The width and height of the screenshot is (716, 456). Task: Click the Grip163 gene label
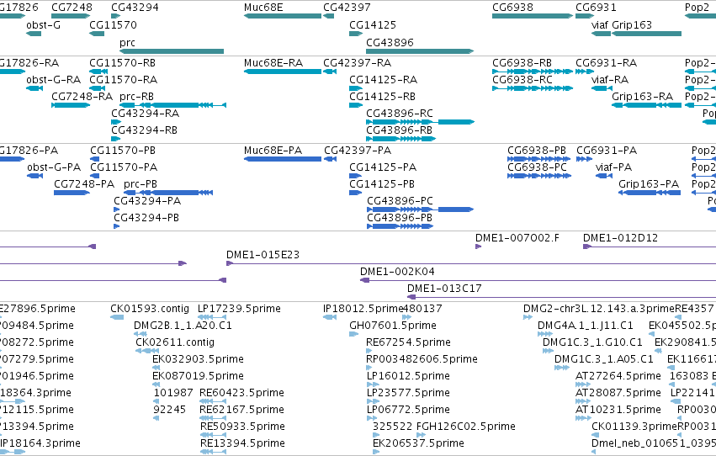click(x=632, y=25)
